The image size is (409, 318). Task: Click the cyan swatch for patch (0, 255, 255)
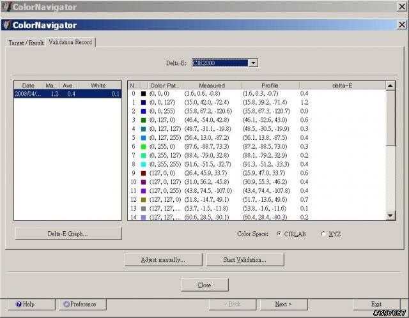pos(143,165)
